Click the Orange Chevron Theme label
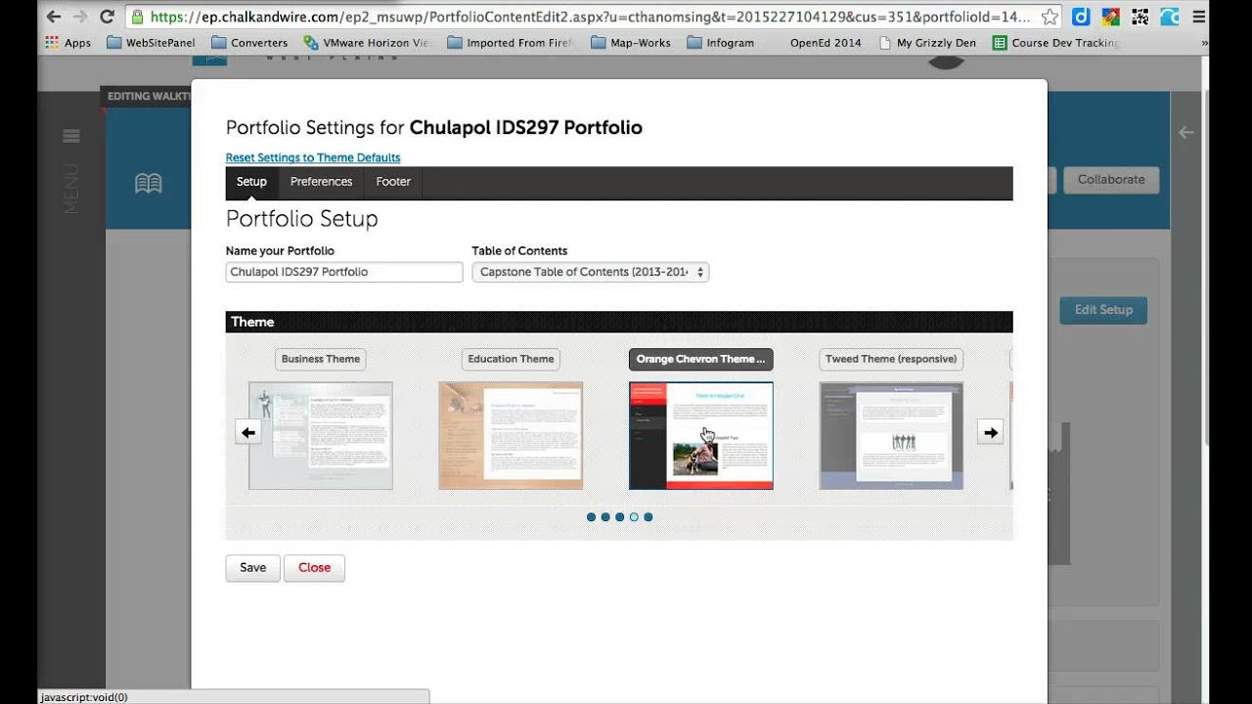The image size is (1252, 704). [x=700, y=359]
